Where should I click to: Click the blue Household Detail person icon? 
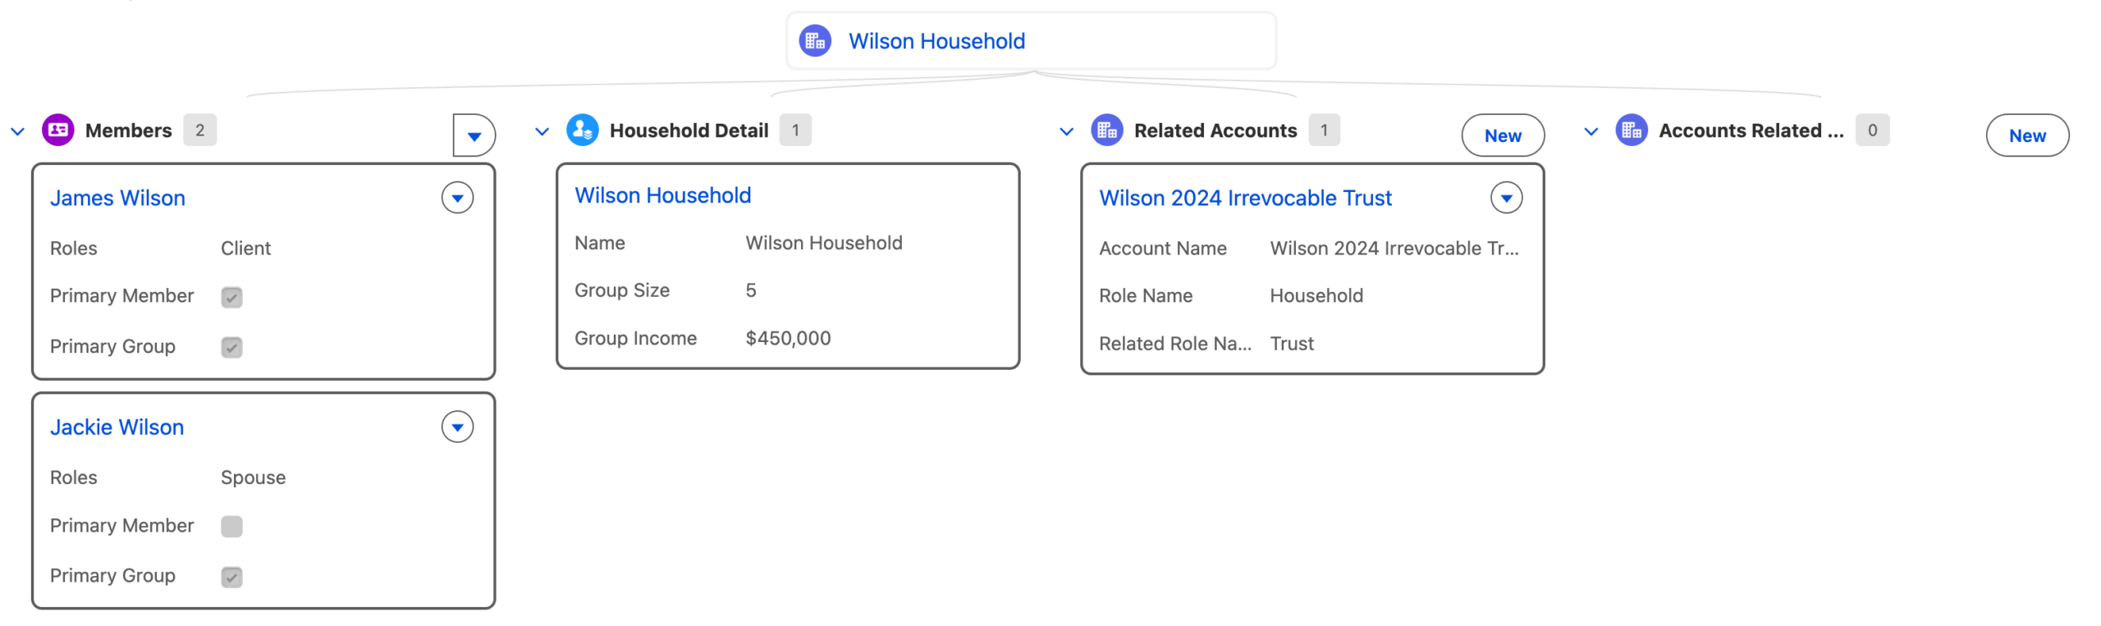[x=582, y=130]
